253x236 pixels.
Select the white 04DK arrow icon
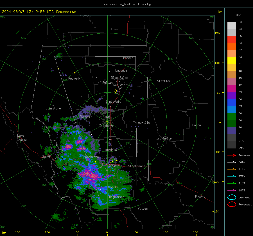pos(232,162)
